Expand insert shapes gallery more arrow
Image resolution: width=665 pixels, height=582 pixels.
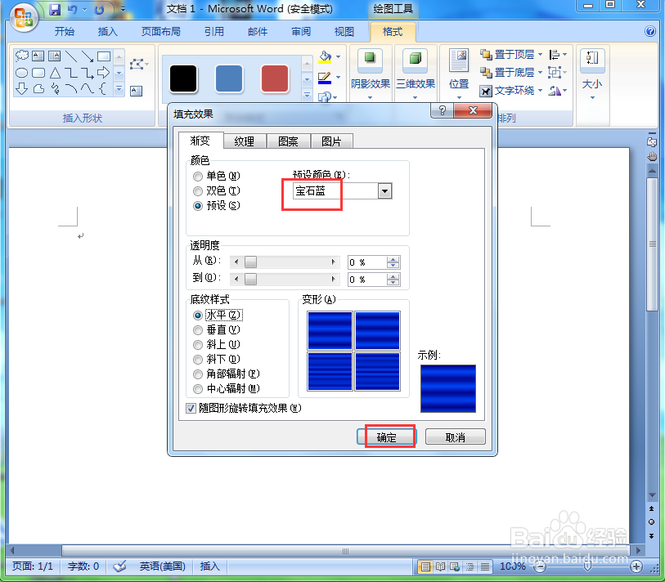(x=119, y=88)
